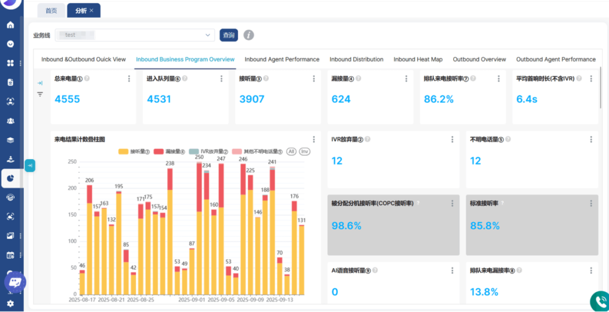Click the 查询 query button
This screenshot has height=312, width=609.
228,35
